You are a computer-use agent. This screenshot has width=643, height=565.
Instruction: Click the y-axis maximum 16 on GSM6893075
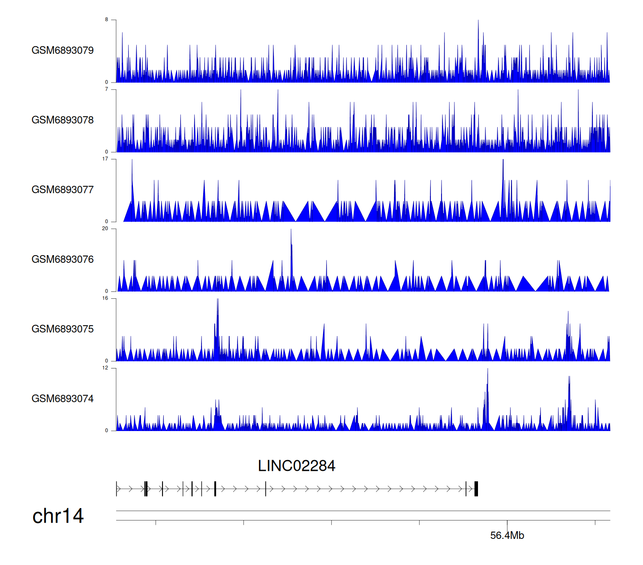[105, 298]
